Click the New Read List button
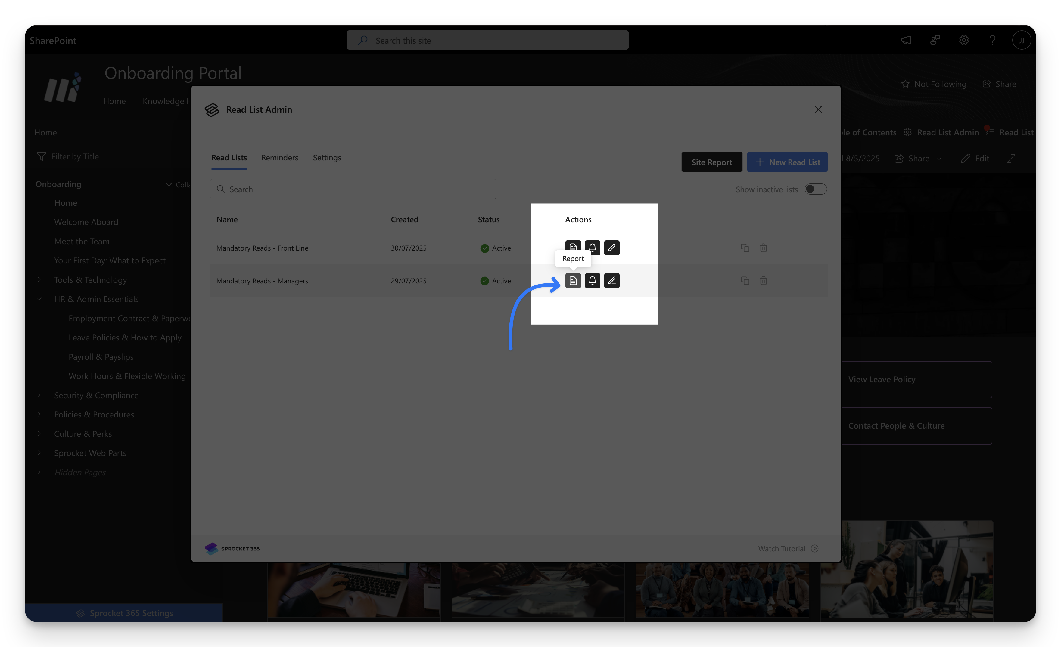This screenshot has height=647, width=1061. pos(787,162)
